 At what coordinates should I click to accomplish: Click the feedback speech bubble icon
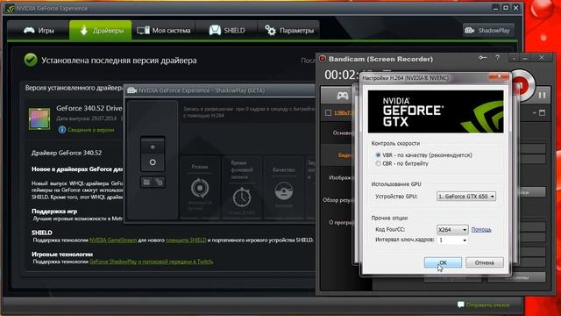pos(460,305)
